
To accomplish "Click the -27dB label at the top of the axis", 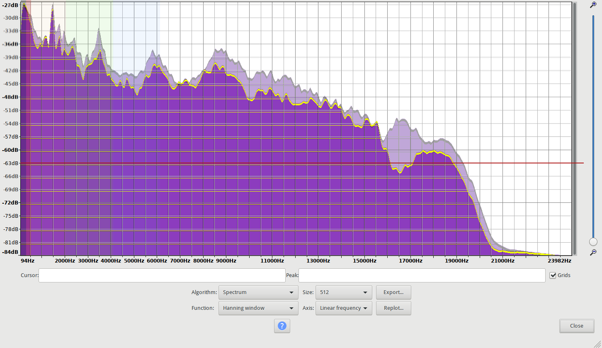I will click(x=10, y=5).
